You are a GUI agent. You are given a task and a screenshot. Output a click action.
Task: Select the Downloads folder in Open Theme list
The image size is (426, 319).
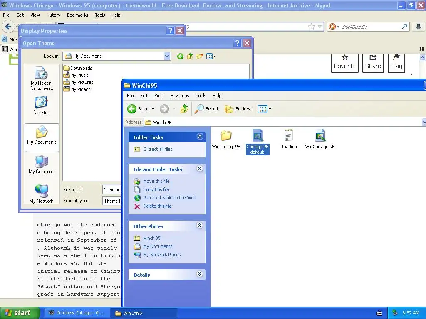(78, 68)
